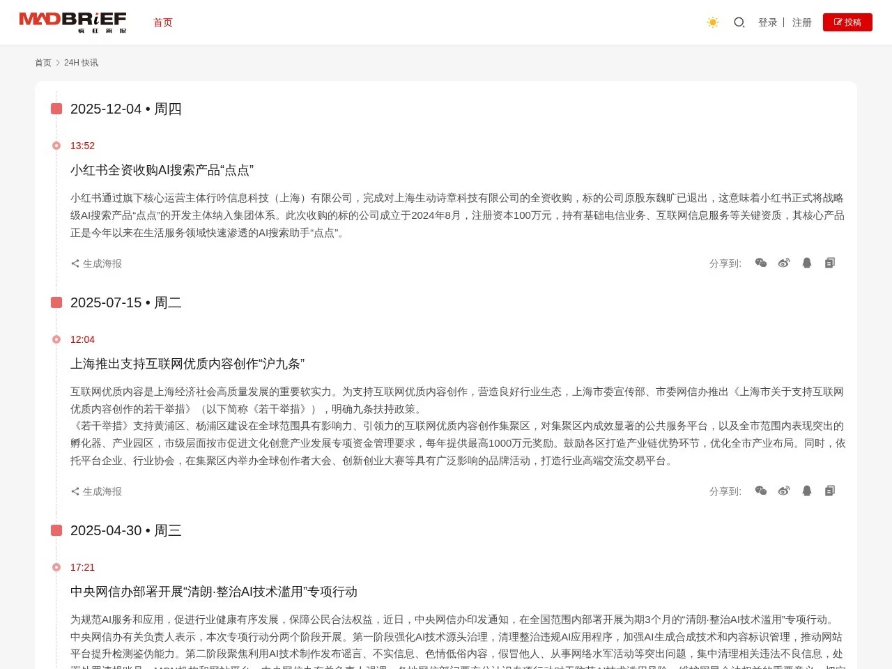Share 沪九条 article via WeChat icon

click(761, 491)
